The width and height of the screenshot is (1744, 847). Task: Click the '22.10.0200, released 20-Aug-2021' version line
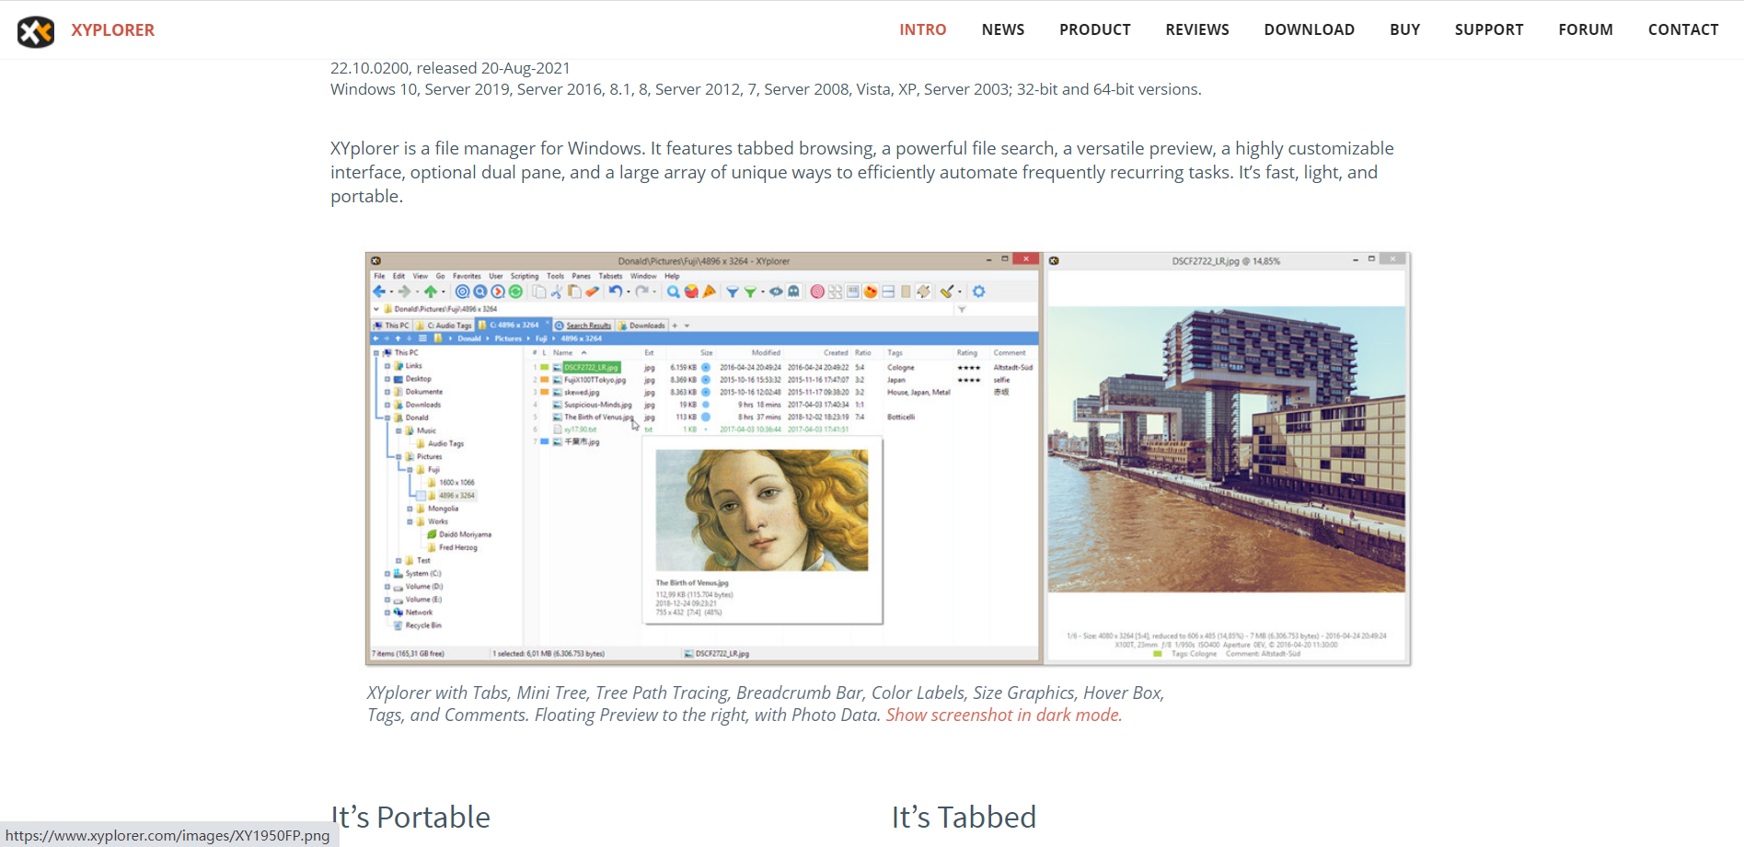pyautogui.click(x=450, y=68)
